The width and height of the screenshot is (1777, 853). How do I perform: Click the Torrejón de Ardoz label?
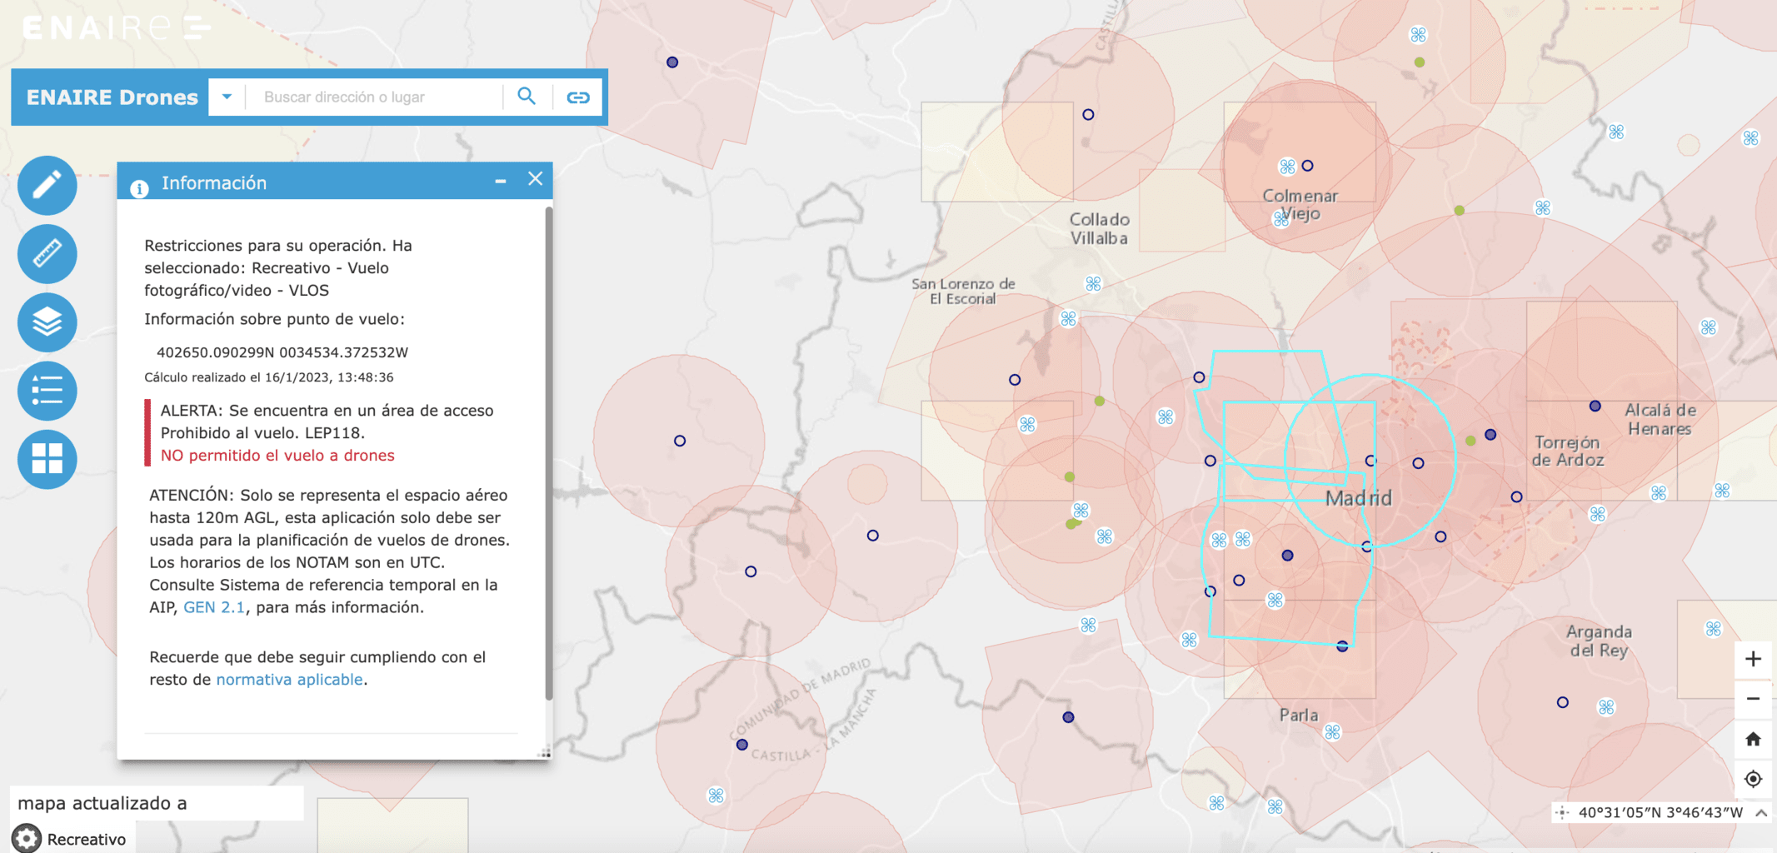[x=1567, y=451]
